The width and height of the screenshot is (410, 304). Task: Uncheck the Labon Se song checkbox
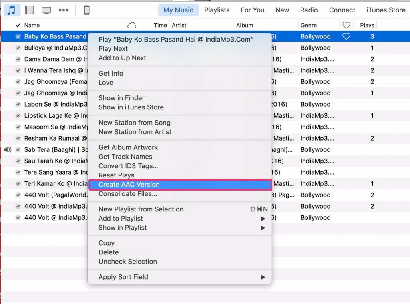(18, 104)
